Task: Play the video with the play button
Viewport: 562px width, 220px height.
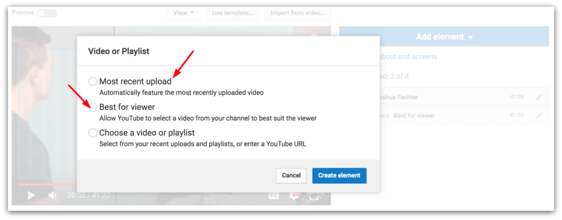Action: pyautogui.click(x=31, y=195)
